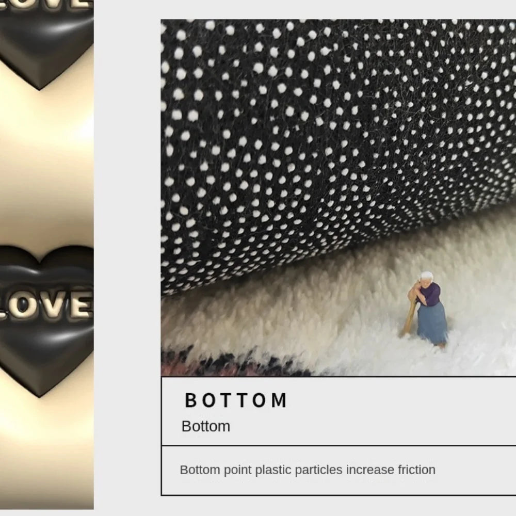Click the figurine's blue skirt
This screenshot has width=516, height=516.
click(x=432, y=324)
